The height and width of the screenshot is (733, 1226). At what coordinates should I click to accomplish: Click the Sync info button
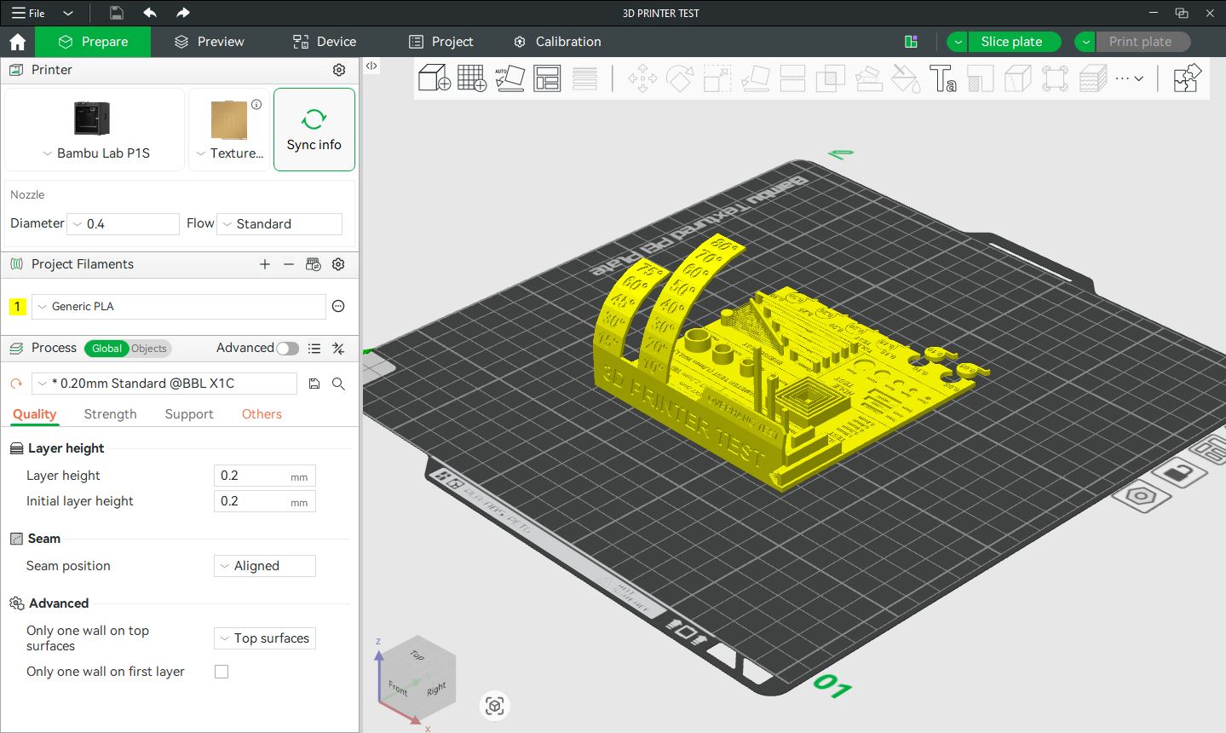pyautogui.click(x=314, y=130)
